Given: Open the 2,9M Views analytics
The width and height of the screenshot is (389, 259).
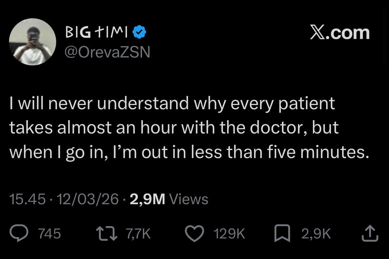Looking at the screenshot, I should (x=148, y=199).
